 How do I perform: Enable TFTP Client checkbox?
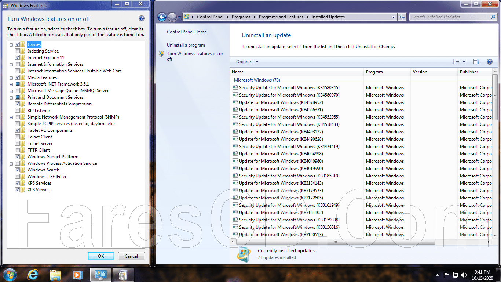point(18,150)
